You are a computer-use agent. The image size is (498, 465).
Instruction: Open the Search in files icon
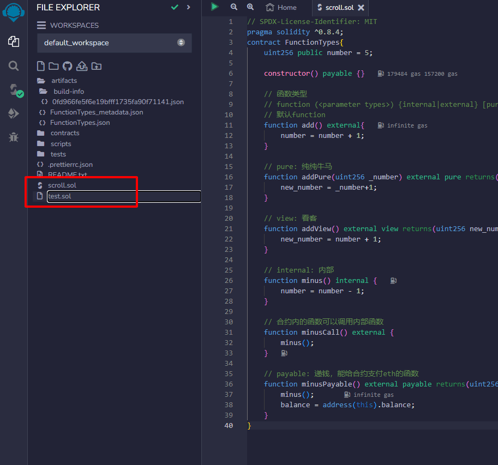13,66
